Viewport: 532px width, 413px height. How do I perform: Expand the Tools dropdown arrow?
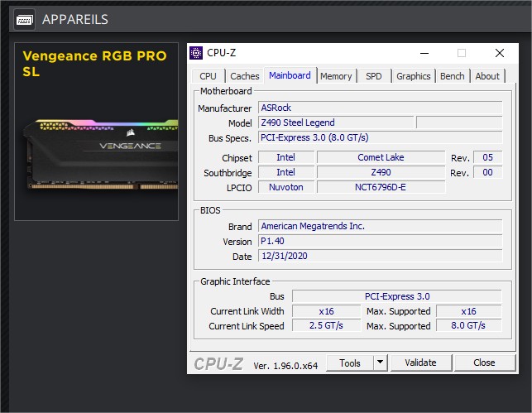381,363
